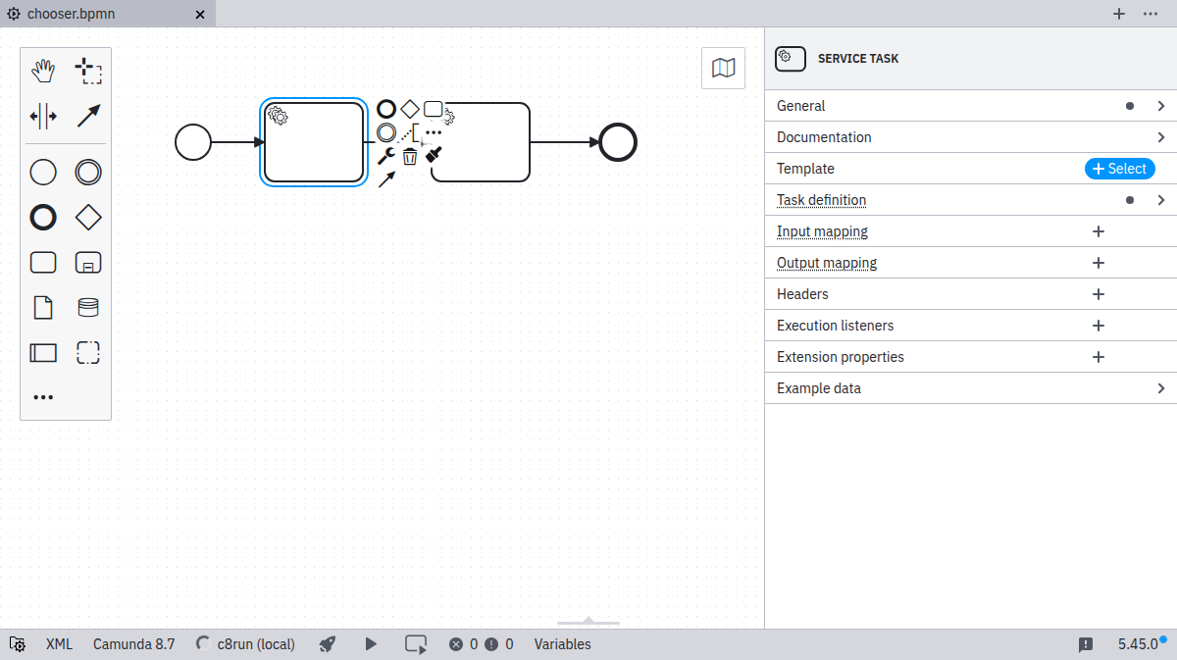Screen dimensions: 1177x660
Task: Select the lasso tool
Action: pyautogui.click(x=88, y=71)
